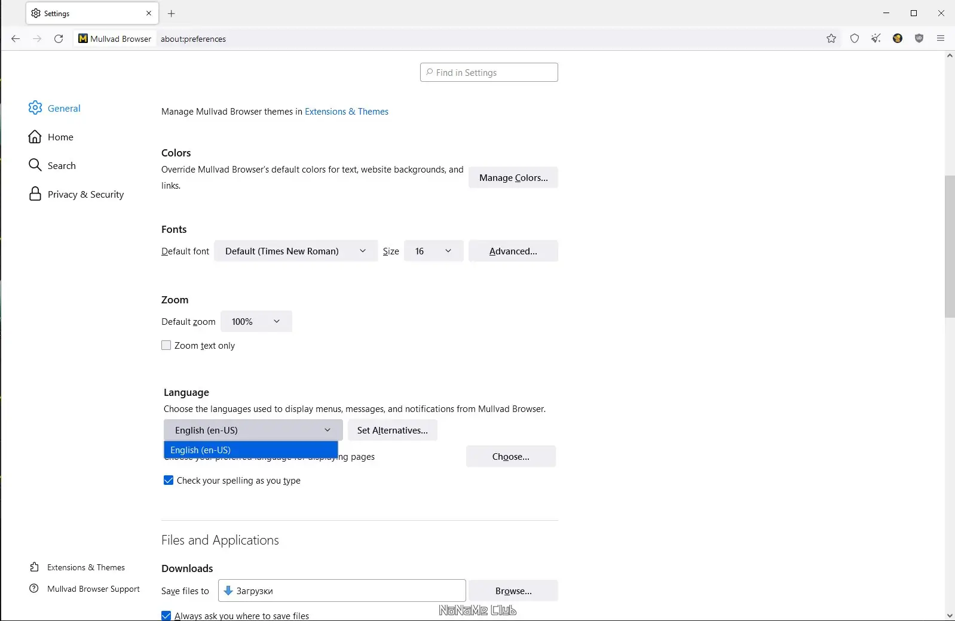Viewport: 955px width, 621px height.
Task: Uncheck Check your spelling as you type
Action: 169,480
